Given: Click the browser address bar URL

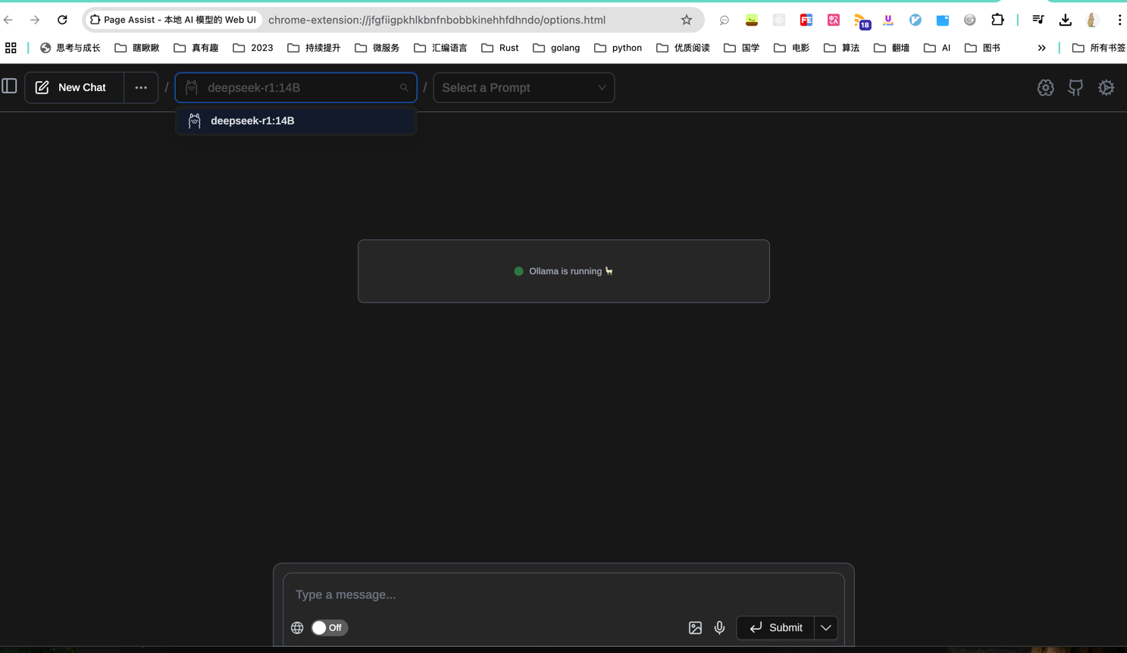Looking at the screenshot, I should (x=437, y=20).
